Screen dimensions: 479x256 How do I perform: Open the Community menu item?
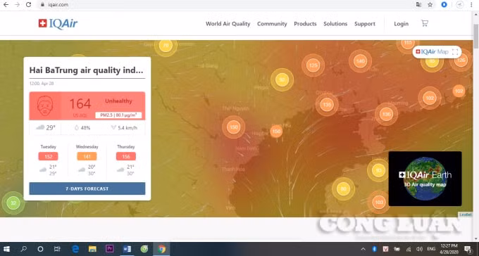(x=272, y=24)
